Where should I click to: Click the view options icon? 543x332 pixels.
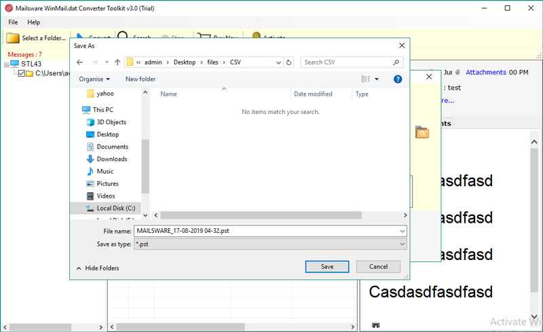(365, 79)
